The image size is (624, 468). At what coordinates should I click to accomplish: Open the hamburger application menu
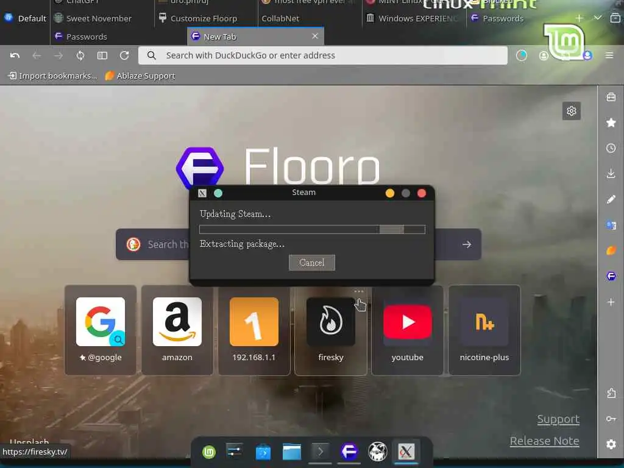coord(609,55)
